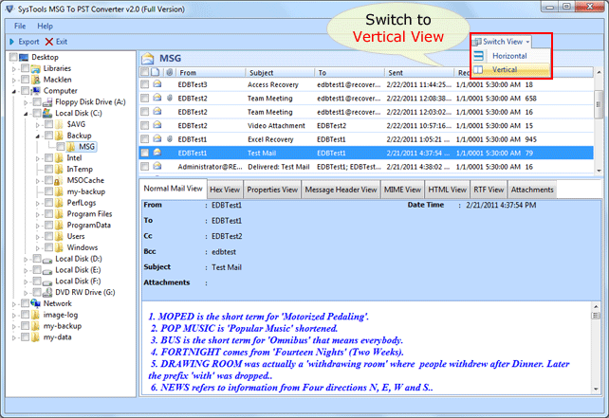Sort mail list by From column
This screenshot has height=418, width=609.
[x=211, y=73]
